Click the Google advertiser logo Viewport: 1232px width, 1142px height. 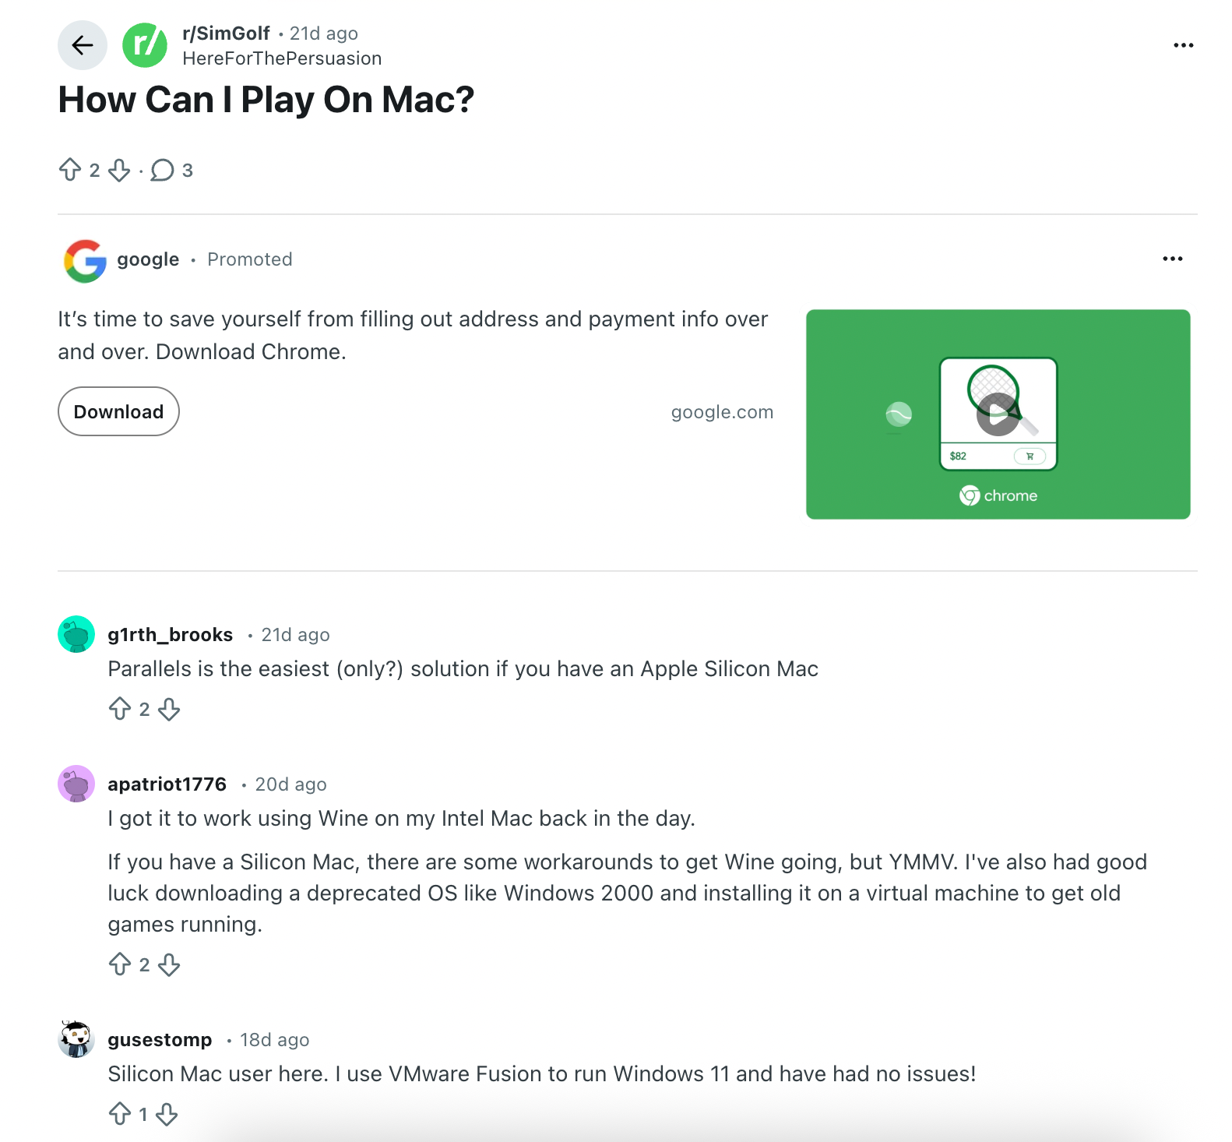[85, 260]
